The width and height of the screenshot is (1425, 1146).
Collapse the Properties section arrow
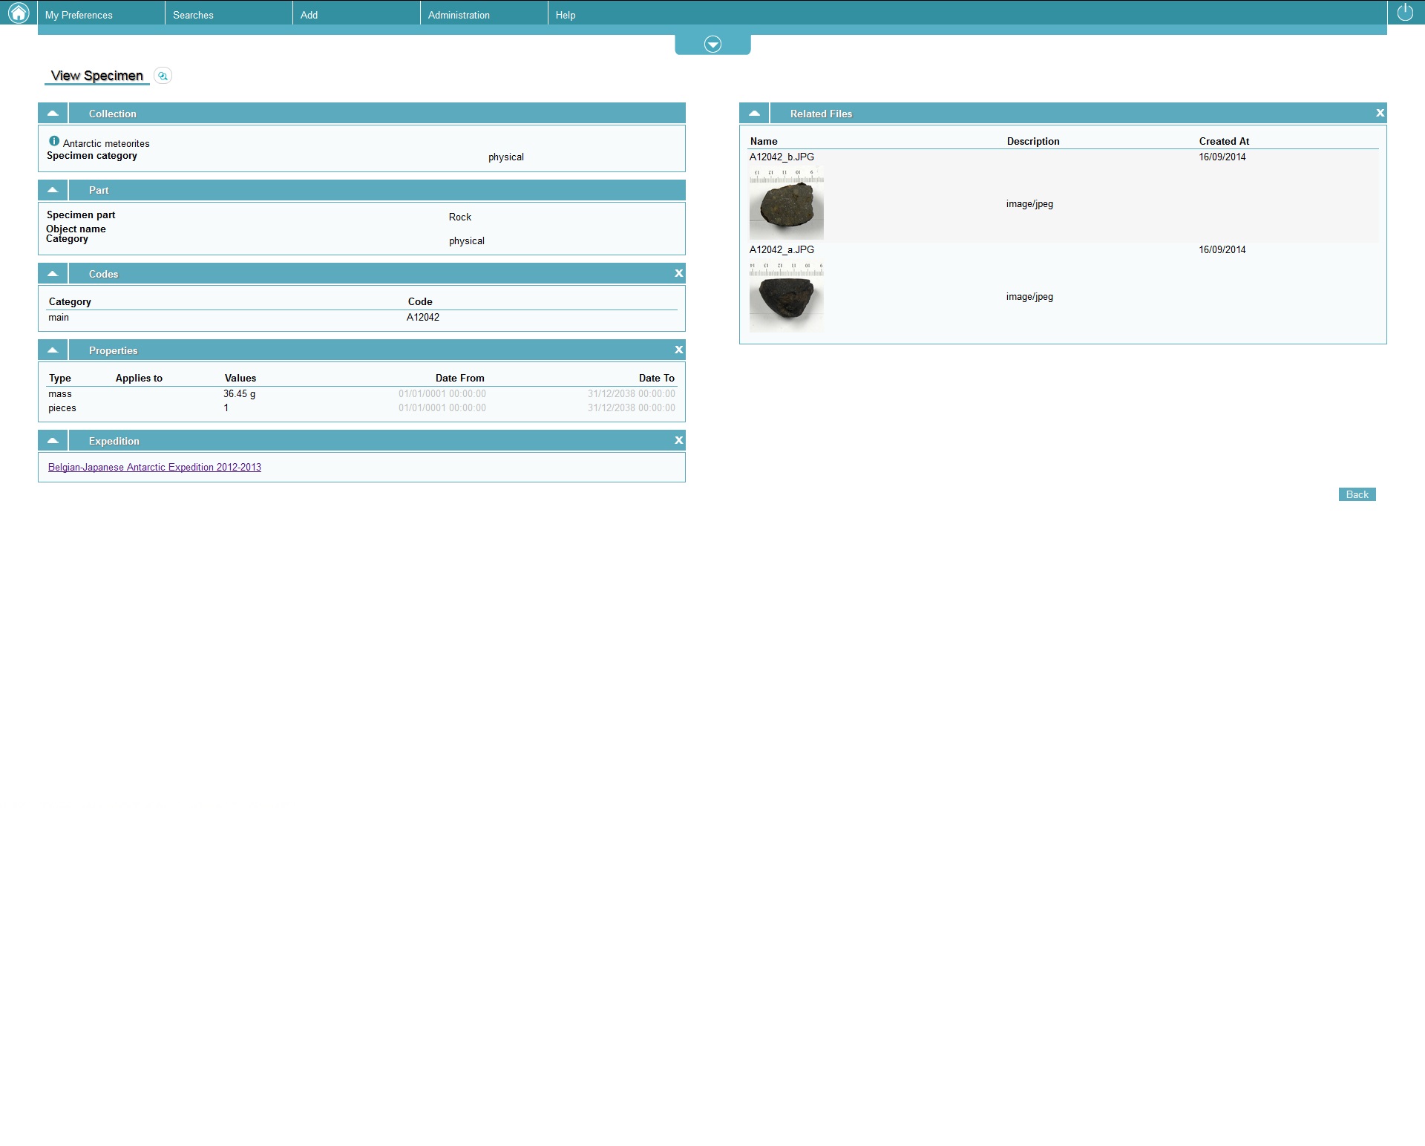[53, 350]
